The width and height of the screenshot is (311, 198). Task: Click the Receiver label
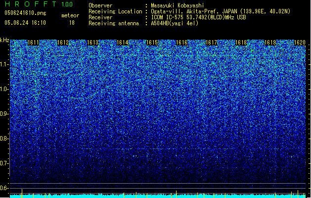coord(100,17)
